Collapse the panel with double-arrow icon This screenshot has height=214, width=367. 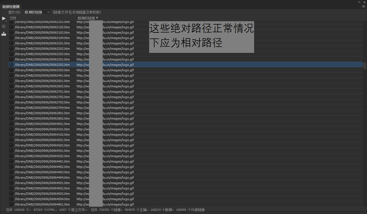click(x=359, y=2)
